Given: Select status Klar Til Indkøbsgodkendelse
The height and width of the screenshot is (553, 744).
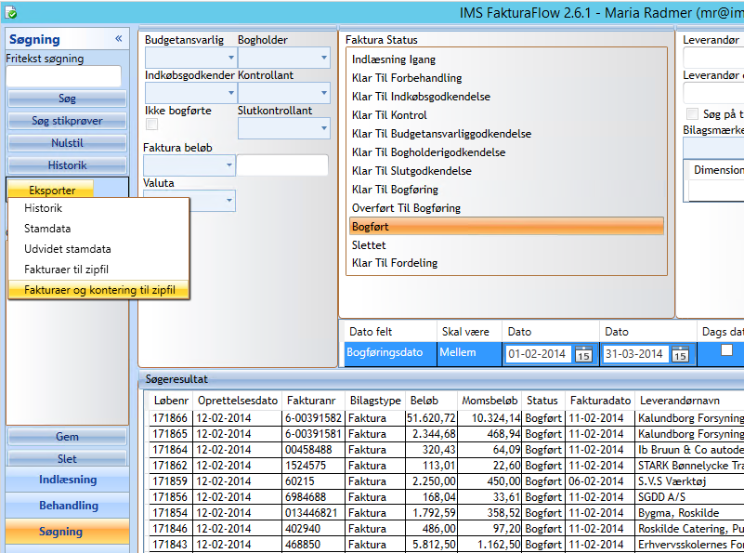Looking at the screenshot, I should (x=506, y=97).
